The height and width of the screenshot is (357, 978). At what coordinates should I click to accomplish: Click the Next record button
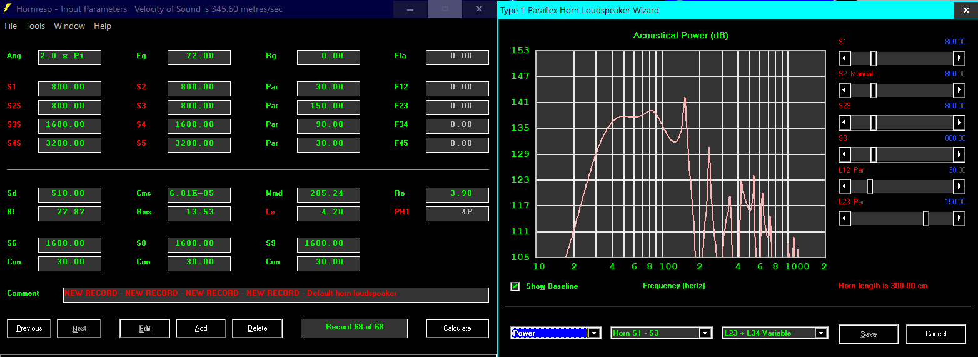pyautogui.click(x=79, y=328)
